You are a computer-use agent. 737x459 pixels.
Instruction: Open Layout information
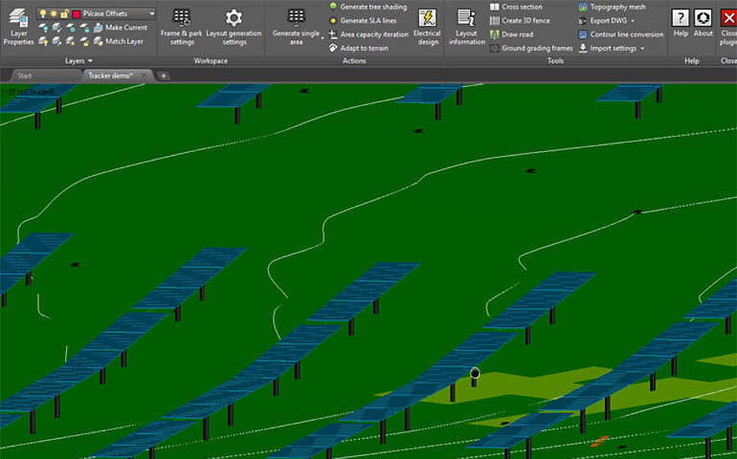coord(467,27)
